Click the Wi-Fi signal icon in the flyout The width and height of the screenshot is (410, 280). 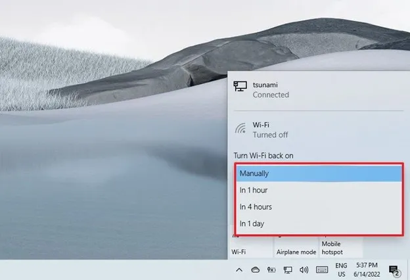[x=240, y=128]
